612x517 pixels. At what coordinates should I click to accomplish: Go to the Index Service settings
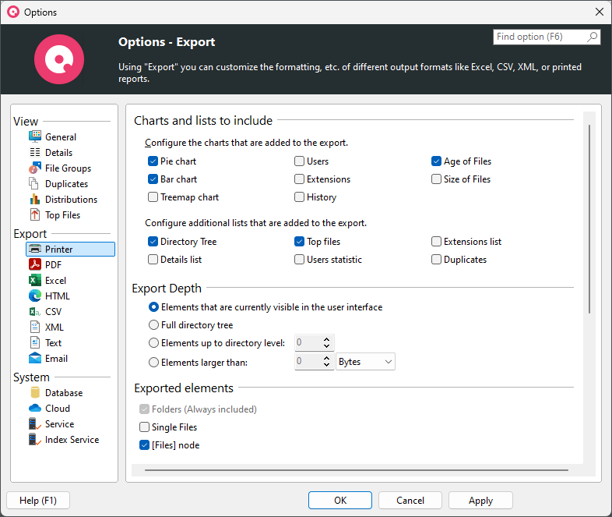coord(72,440)
